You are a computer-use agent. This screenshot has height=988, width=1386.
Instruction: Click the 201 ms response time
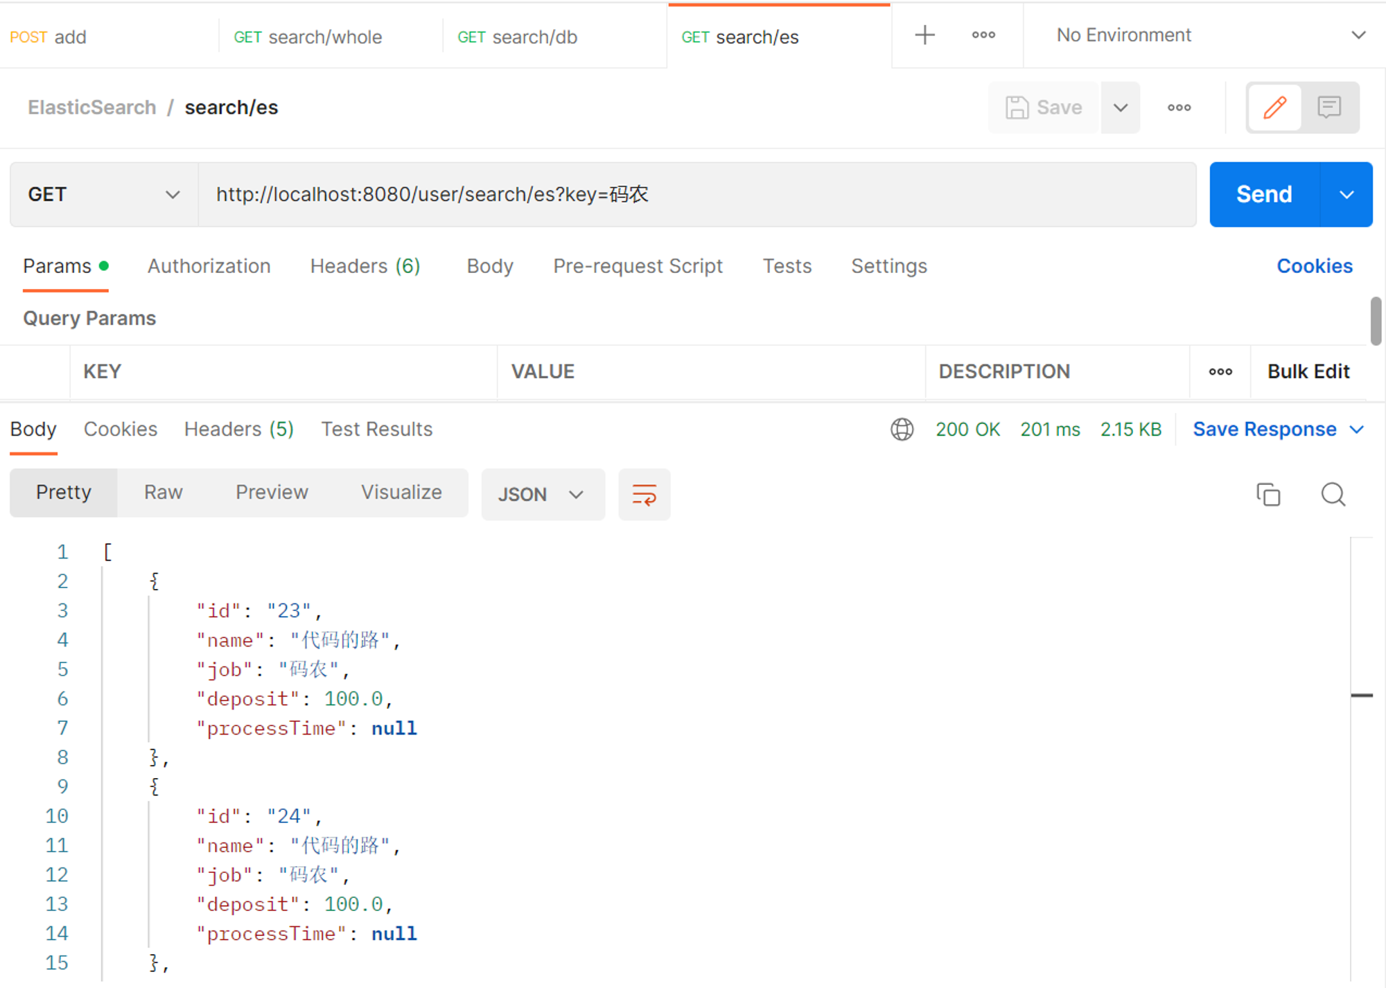coord(1050,430)
